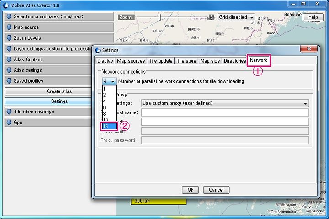Switch to the Map size tab
The width and height of the screenshot is (329, 219).
(210, 61)
